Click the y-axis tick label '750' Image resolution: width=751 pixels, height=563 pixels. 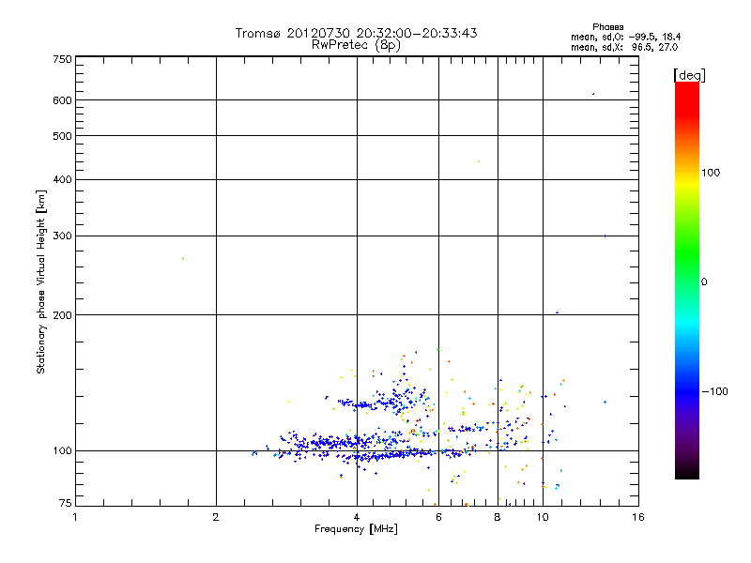click(62, 59)
